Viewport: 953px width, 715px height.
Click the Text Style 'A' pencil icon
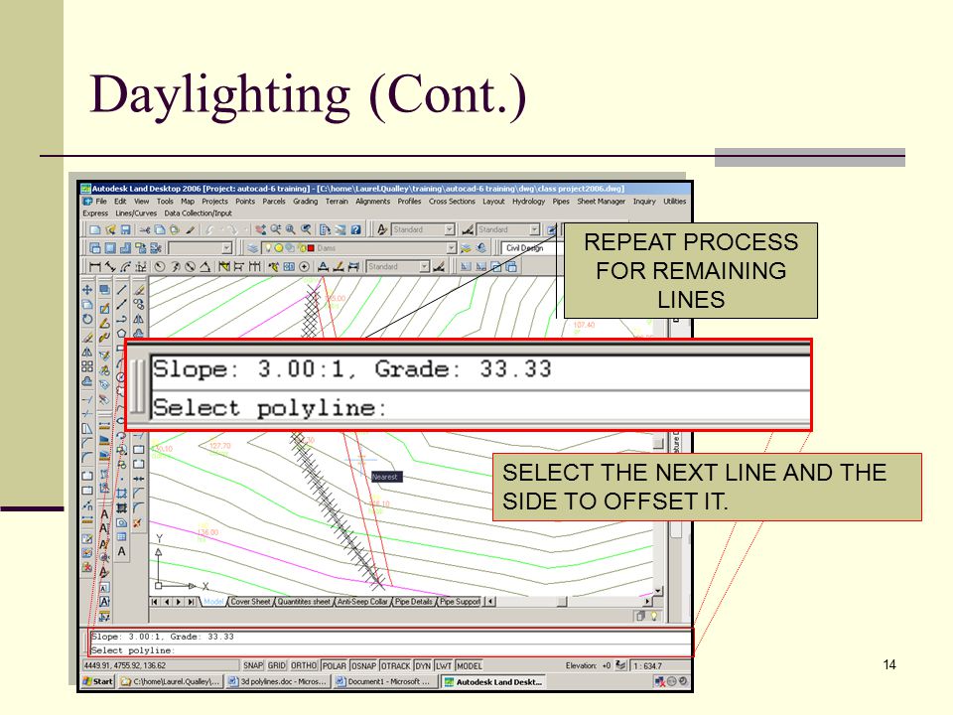coord(381,229)
